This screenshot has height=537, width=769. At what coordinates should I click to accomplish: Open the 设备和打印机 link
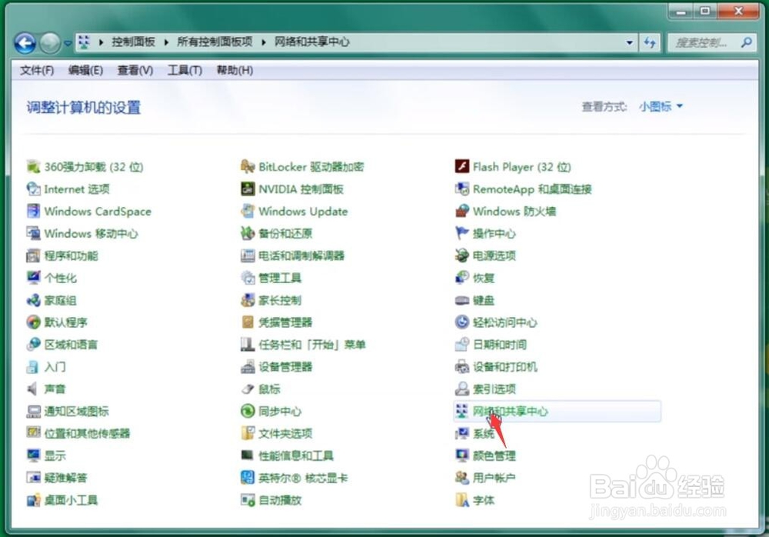pyautogui.click(x=505, y=367)
